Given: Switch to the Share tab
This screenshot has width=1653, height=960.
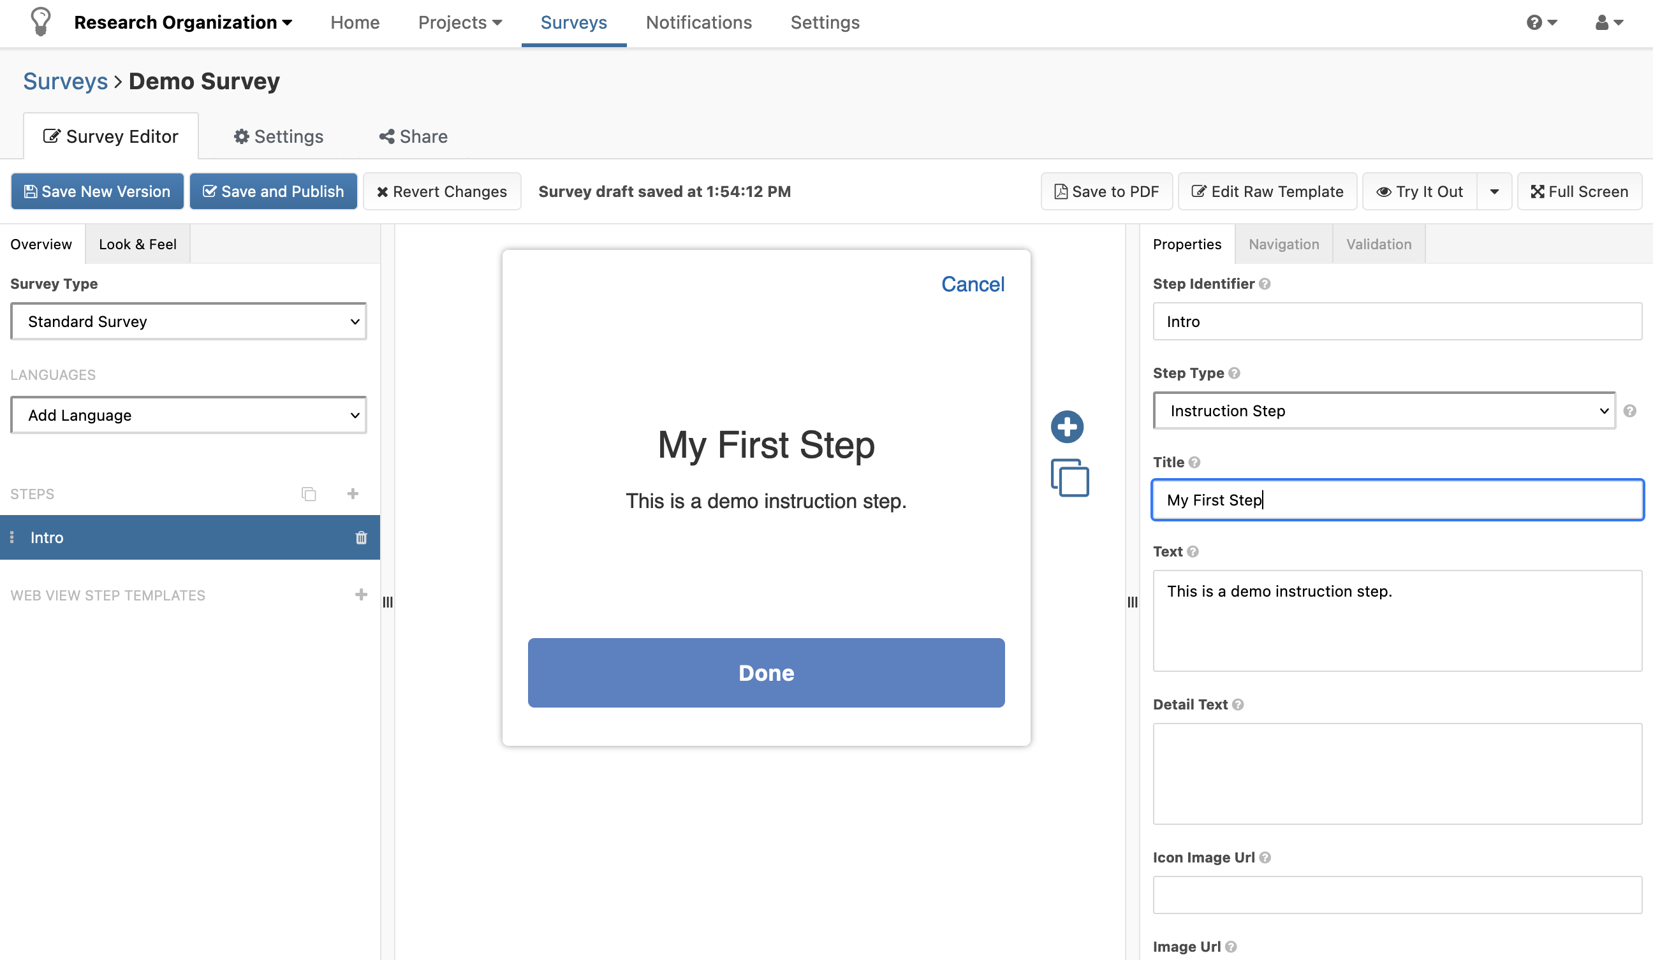Looking at the screenshot, I should point(413,136).
